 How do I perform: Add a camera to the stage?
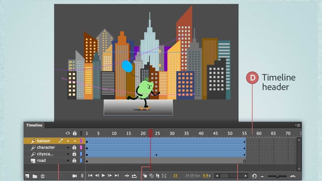tap(75, 176)
